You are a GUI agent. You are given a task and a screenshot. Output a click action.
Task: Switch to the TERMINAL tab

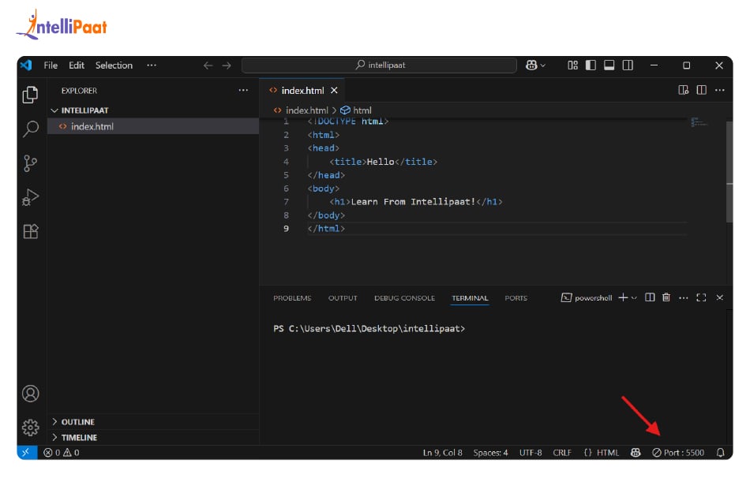[x=470, y=298]
